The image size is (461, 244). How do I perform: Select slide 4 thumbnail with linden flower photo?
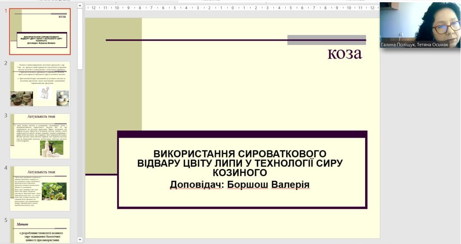tap(40, 188)
